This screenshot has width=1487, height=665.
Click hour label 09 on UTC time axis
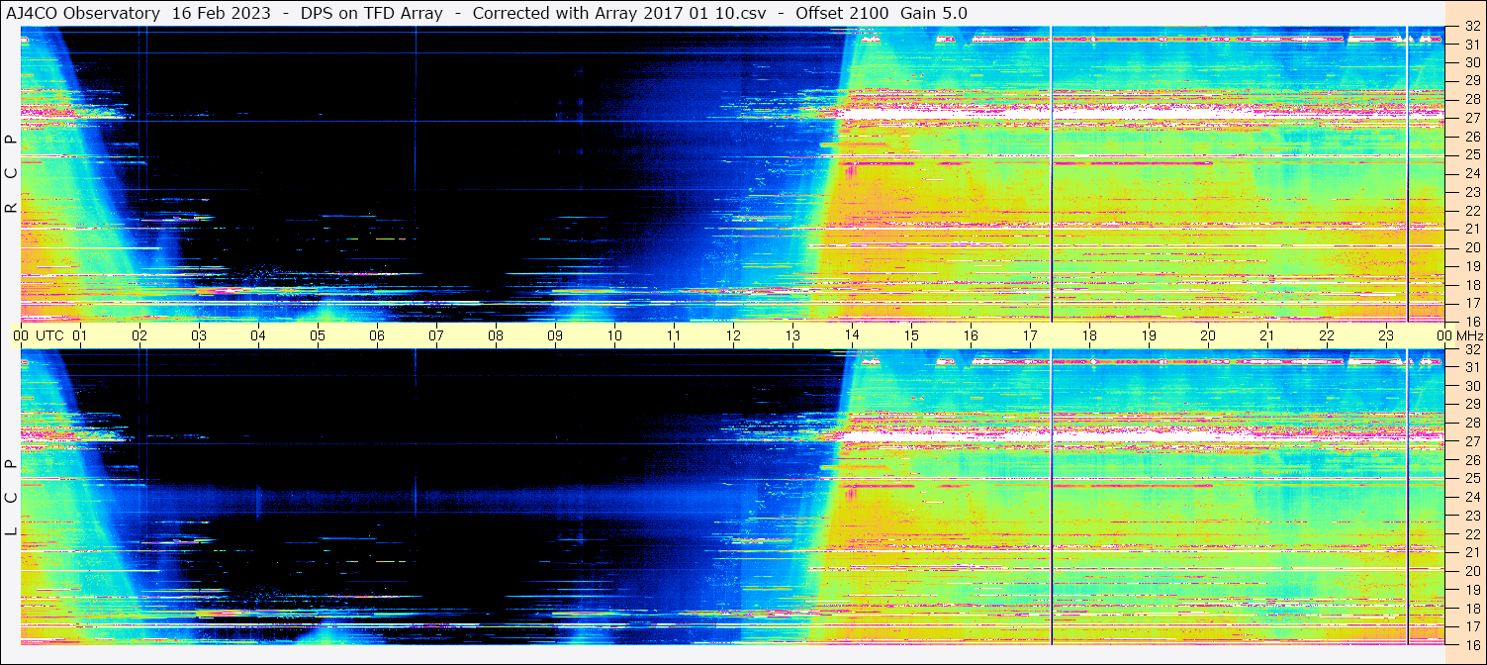[x=555, y=335]
